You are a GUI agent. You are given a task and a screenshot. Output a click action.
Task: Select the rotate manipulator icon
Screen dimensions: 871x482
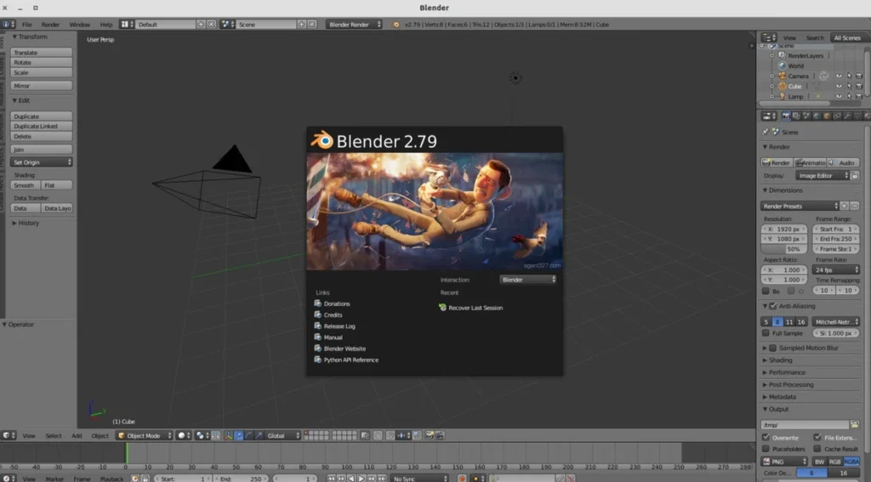pyautogui.click(x=248, y=436)
